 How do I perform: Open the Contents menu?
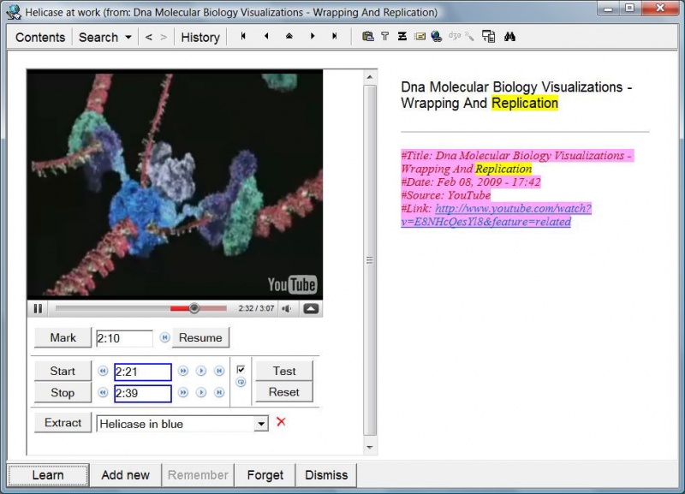[39, 37]
